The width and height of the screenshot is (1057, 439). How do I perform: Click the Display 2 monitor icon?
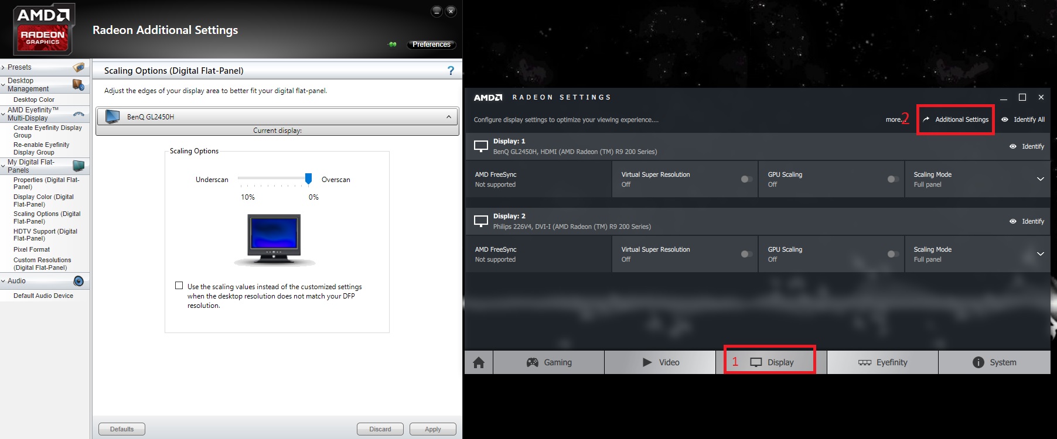tap(481, 221)
